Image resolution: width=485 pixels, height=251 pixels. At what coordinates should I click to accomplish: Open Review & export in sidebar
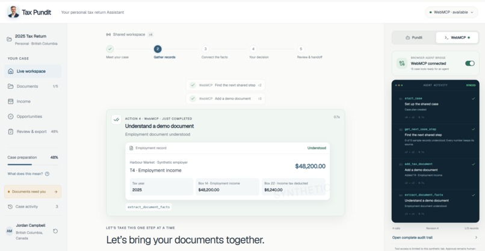click(x=32, y=132)
